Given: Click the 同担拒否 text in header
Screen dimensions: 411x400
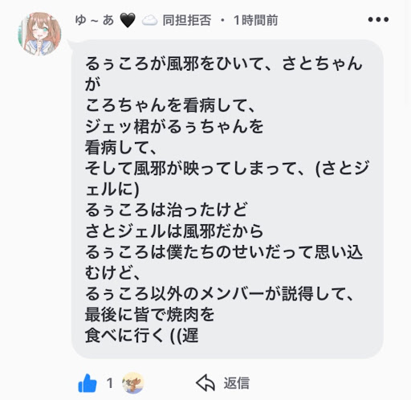Looking at the screenshot, I should tap(187, 20).
